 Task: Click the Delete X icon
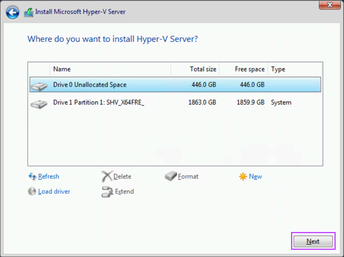107,176
